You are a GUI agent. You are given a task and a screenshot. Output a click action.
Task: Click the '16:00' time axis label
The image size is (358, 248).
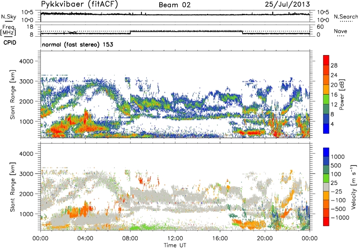click(x=220, y=239)
